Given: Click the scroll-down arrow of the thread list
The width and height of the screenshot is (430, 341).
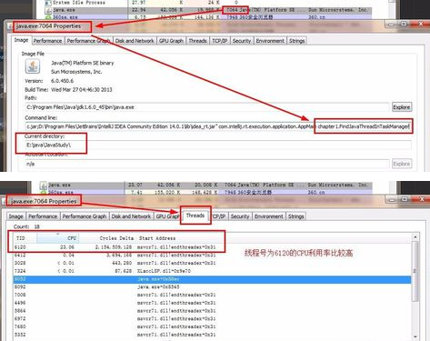Looking at the screenshot, I should [x=415, y=337].
